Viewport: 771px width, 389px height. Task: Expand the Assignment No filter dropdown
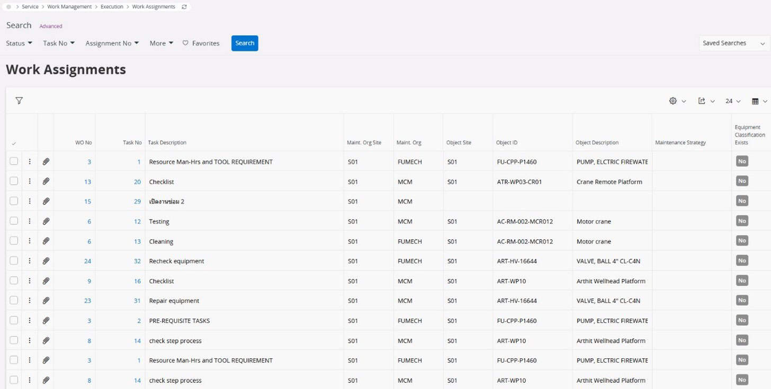[112, 43]
